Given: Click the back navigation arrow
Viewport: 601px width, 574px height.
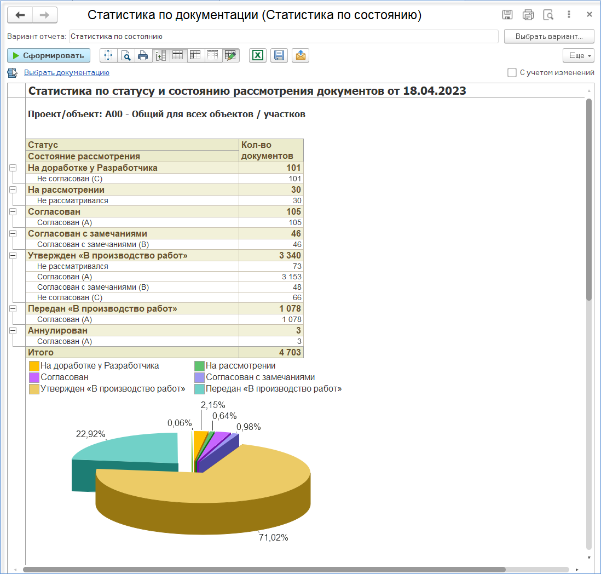Looking at the screenshot, I should click(20, 15).
